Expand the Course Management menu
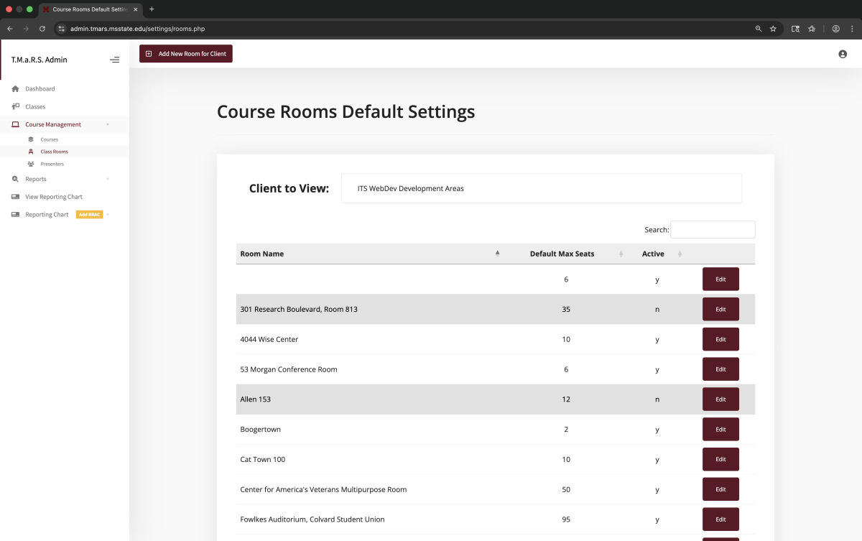Screen dimensions: 862x541 [x=53, y=124]
